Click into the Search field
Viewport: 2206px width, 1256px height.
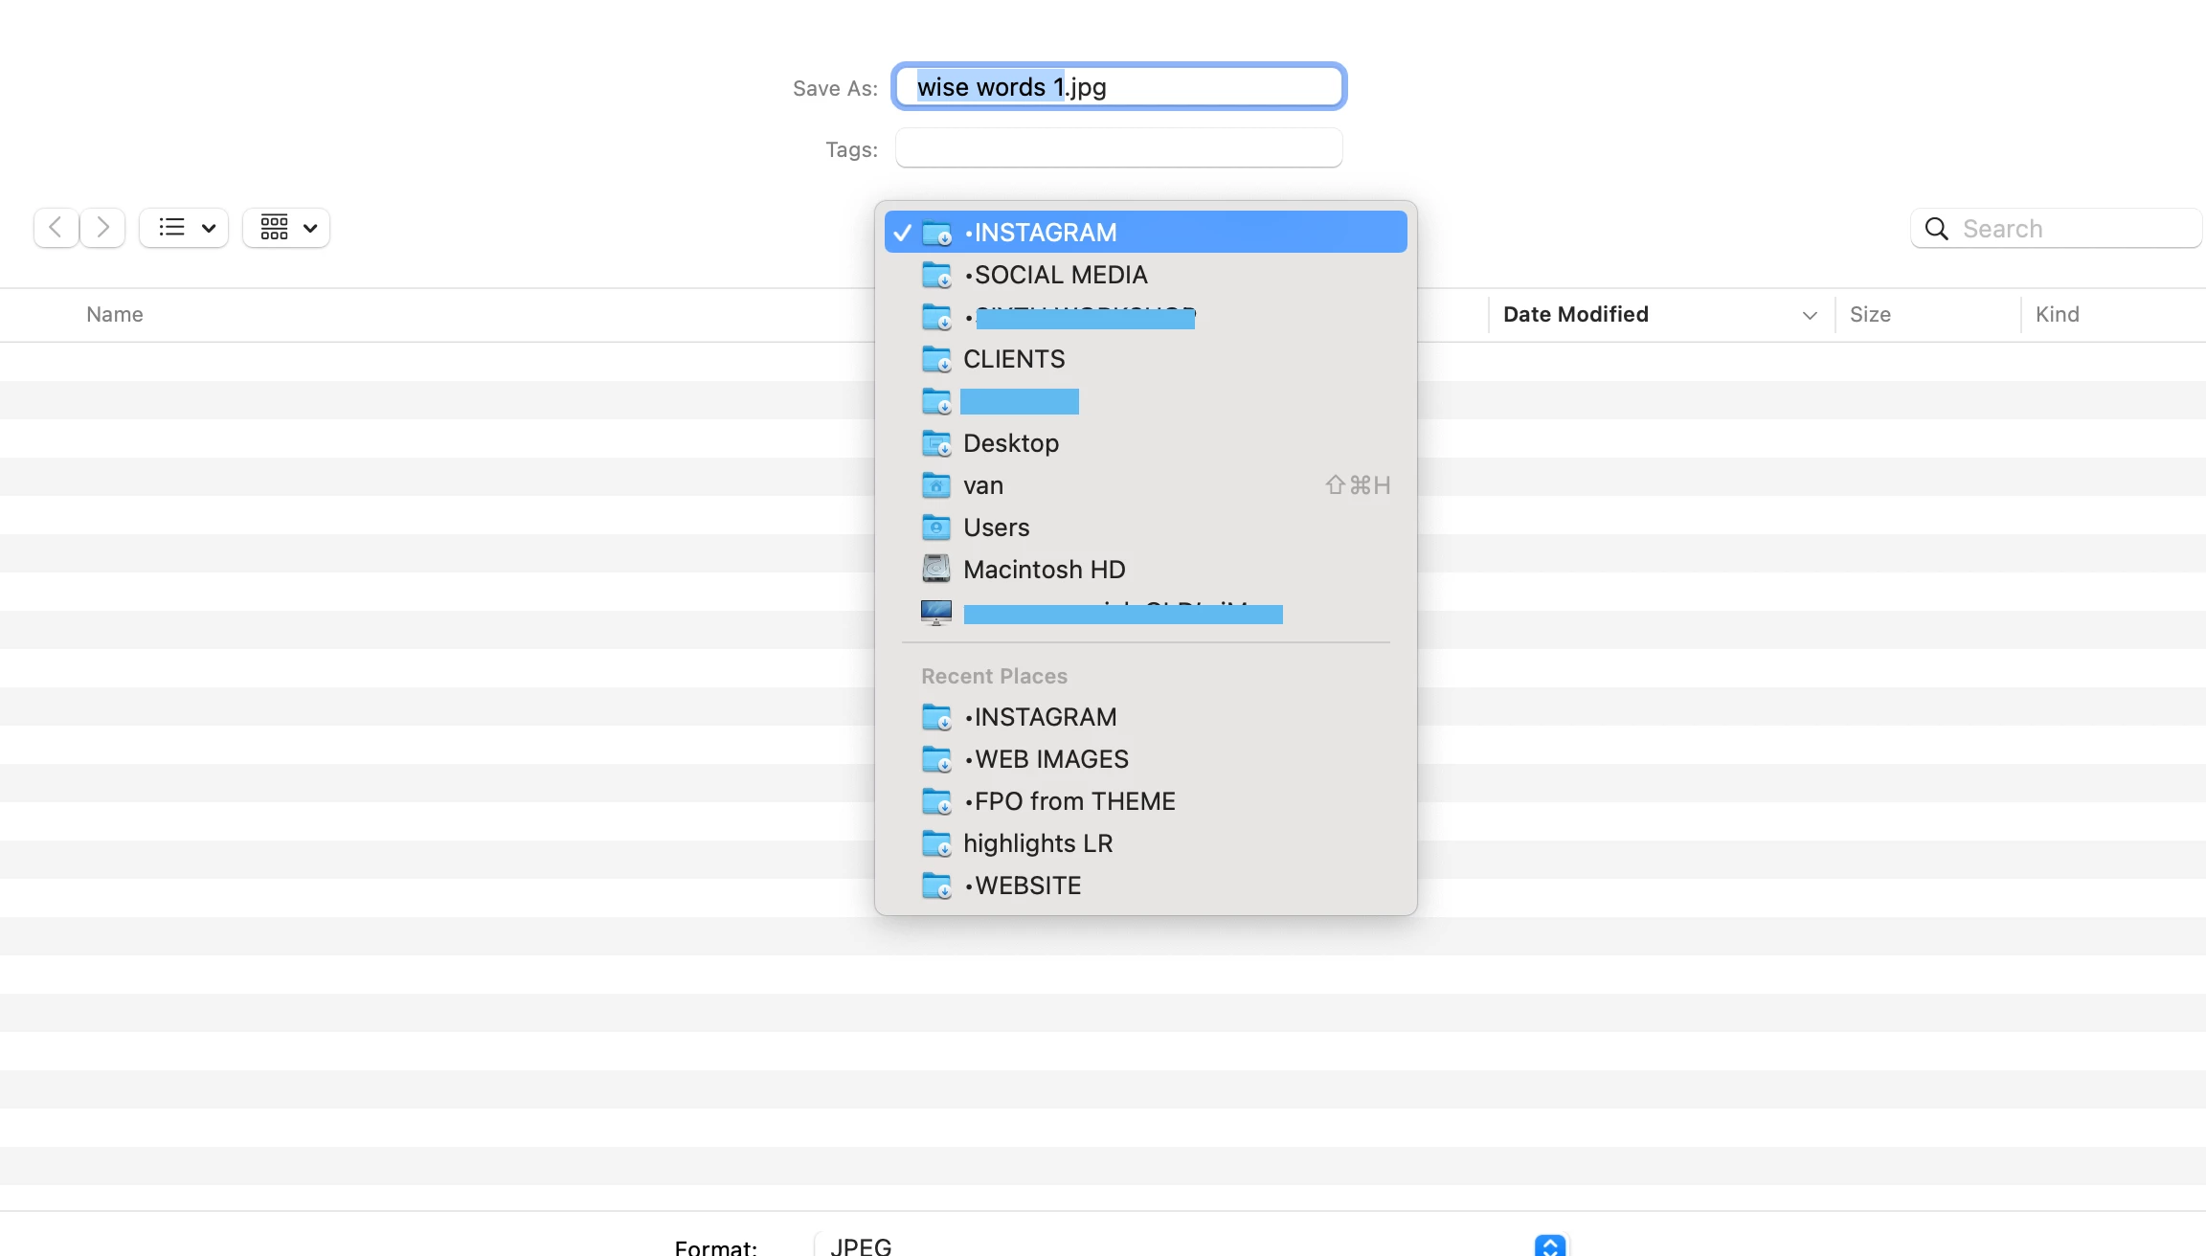[x=2068, y=229]
